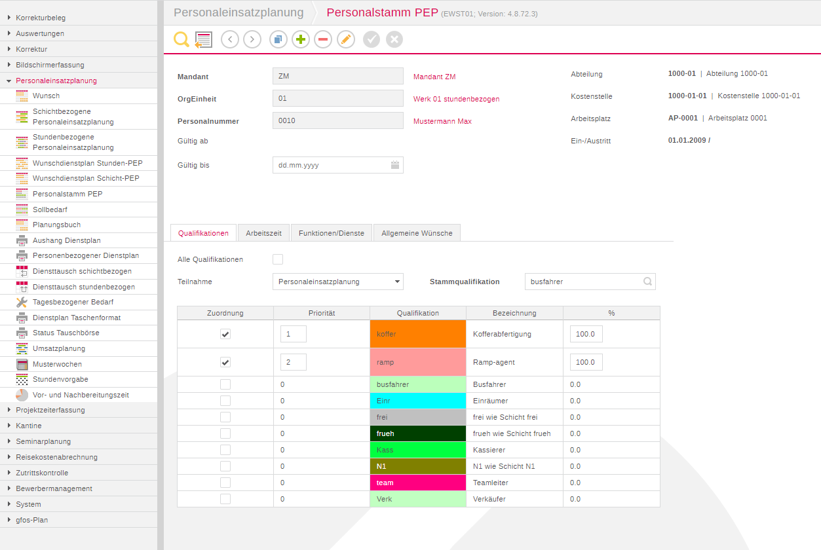Expand the Reisekostenabrechnung section

tap(79, 457)
